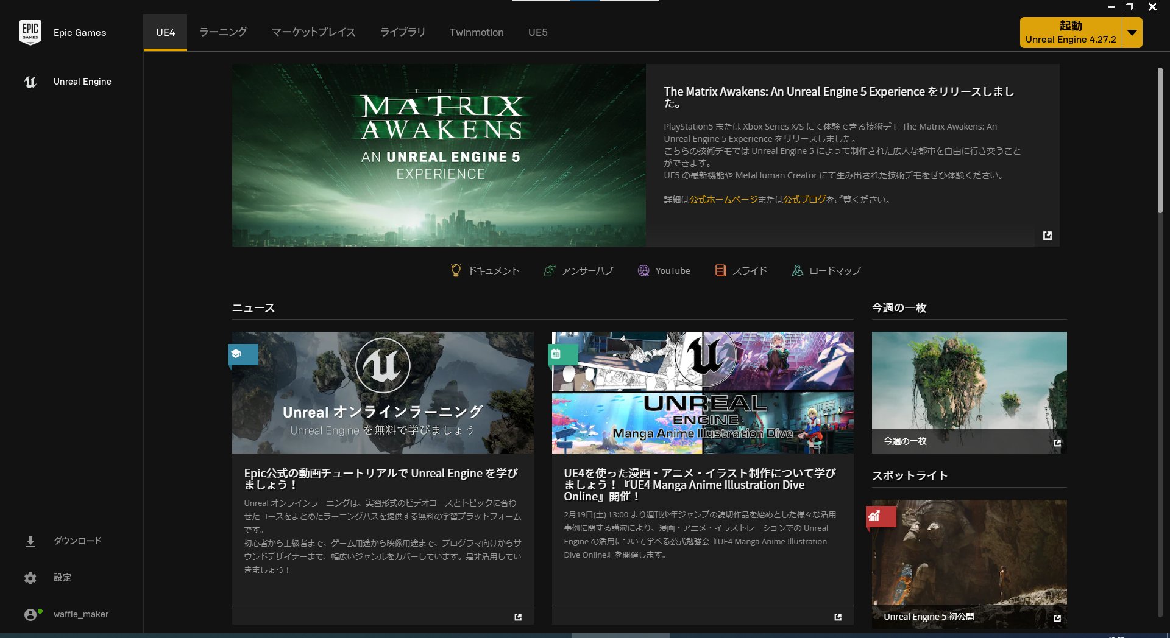Click the Matrix Awakens headline text

pyautogui.click(x=839, y=97)
